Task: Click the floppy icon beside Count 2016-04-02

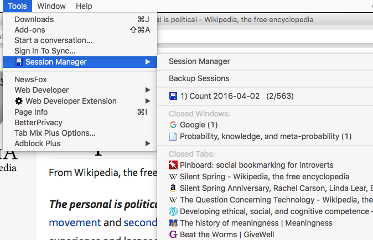Action: coord(173,96)
